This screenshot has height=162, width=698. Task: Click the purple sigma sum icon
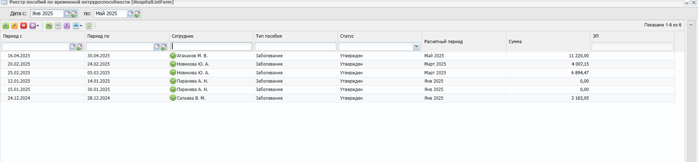coord(67,26)
